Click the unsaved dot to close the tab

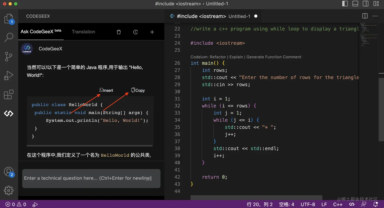point(256,16)
